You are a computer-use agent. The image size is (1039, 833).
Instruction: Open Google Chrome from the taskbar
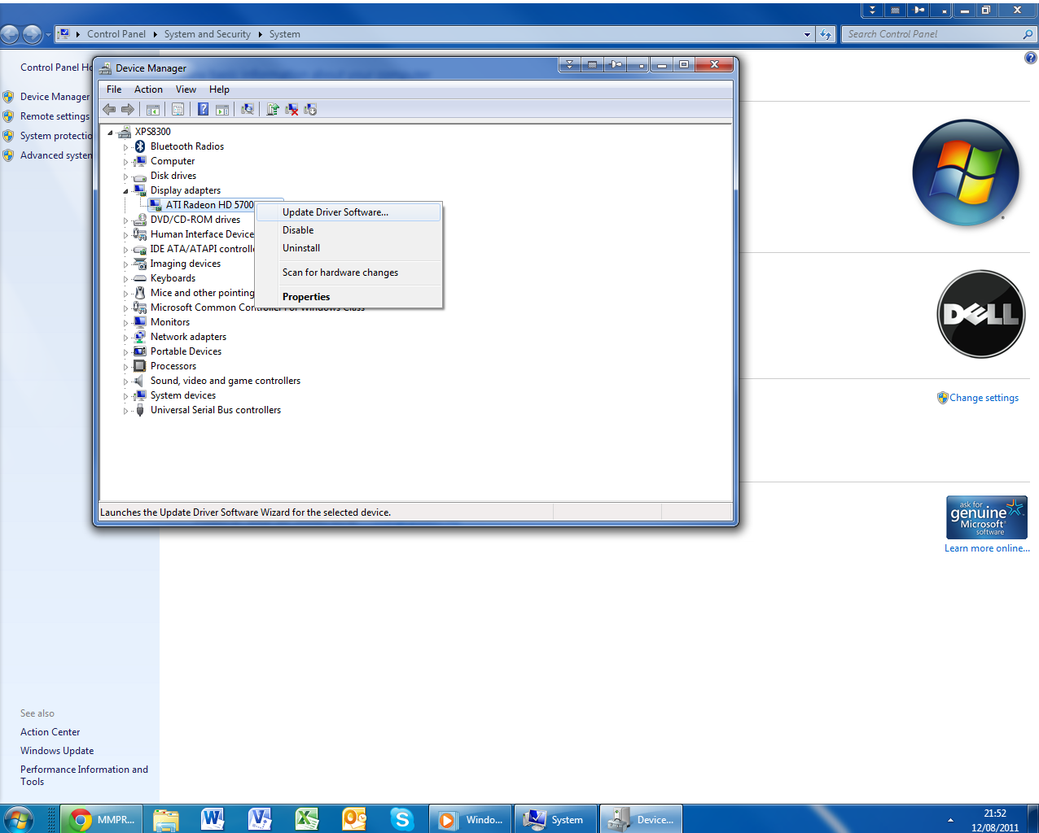(103, 819)
